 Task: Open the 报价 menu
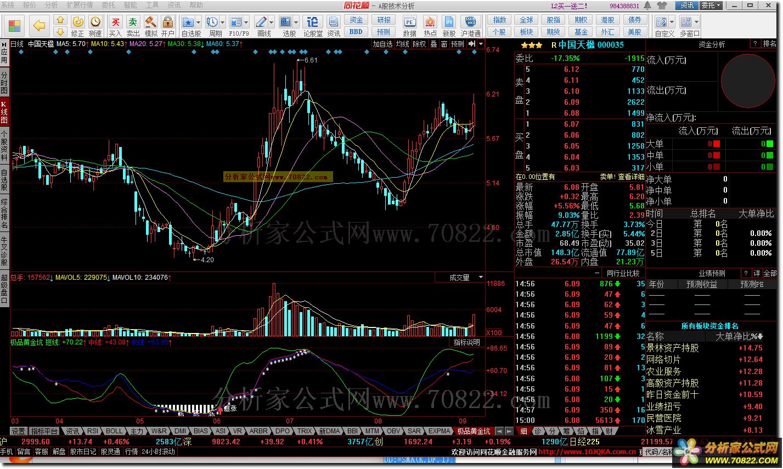tap(29, 5)
